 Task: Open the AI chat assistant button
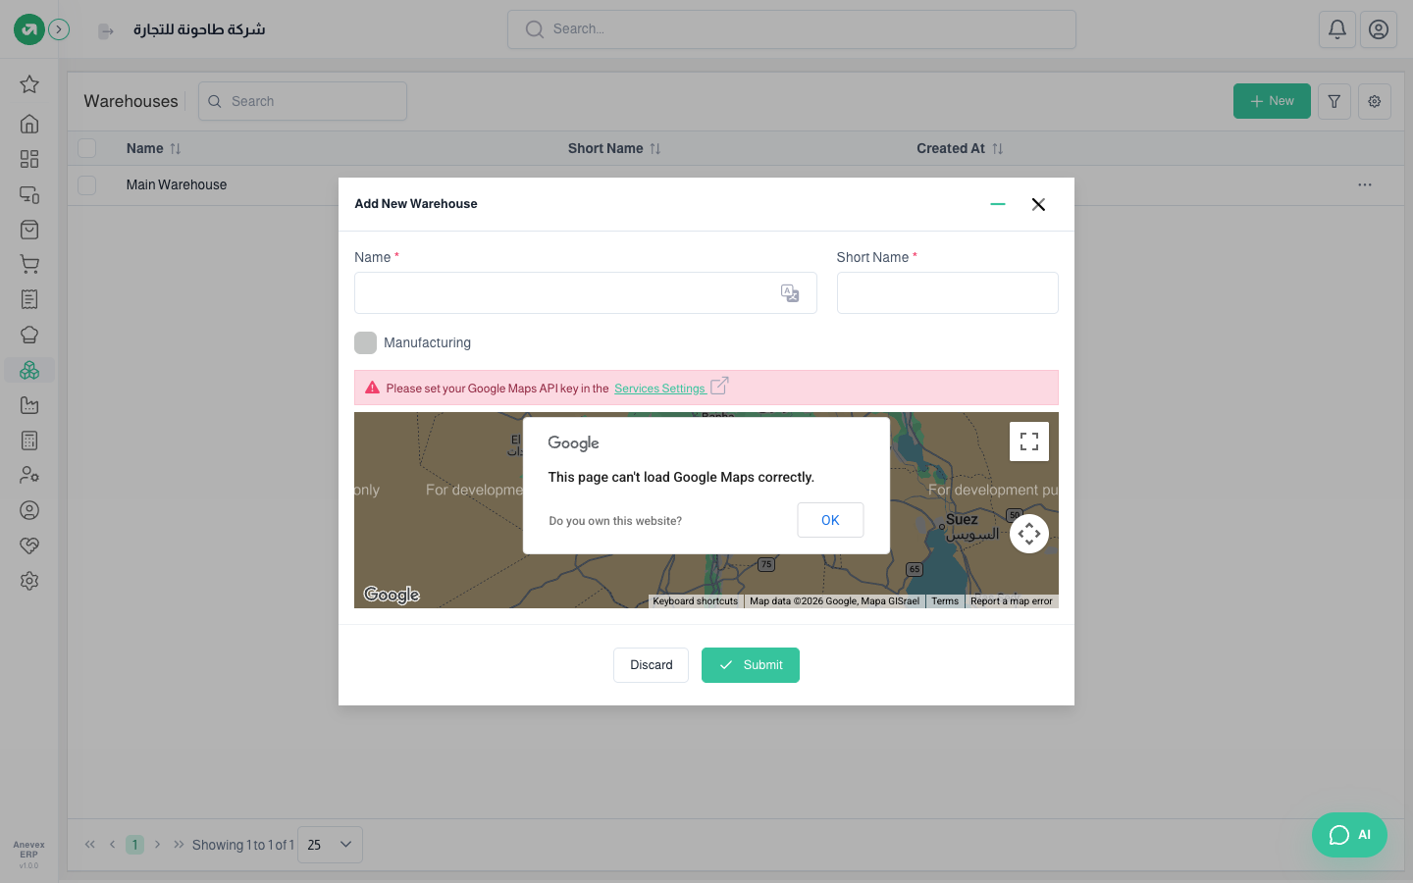coord(1349,835)
